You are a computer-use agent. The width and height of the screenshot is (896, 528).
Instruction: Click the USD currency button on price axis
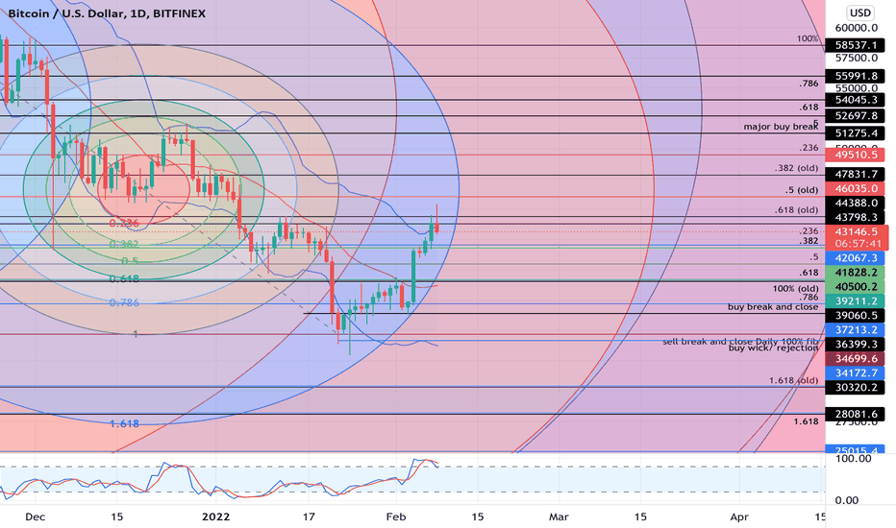pos(860,12)
